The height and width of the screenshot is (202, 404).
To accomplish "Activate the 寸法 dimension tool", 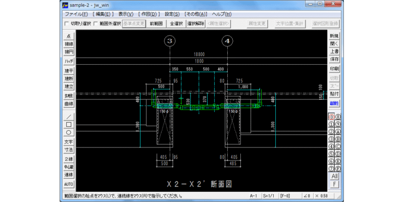I will [x=69, y=149].
